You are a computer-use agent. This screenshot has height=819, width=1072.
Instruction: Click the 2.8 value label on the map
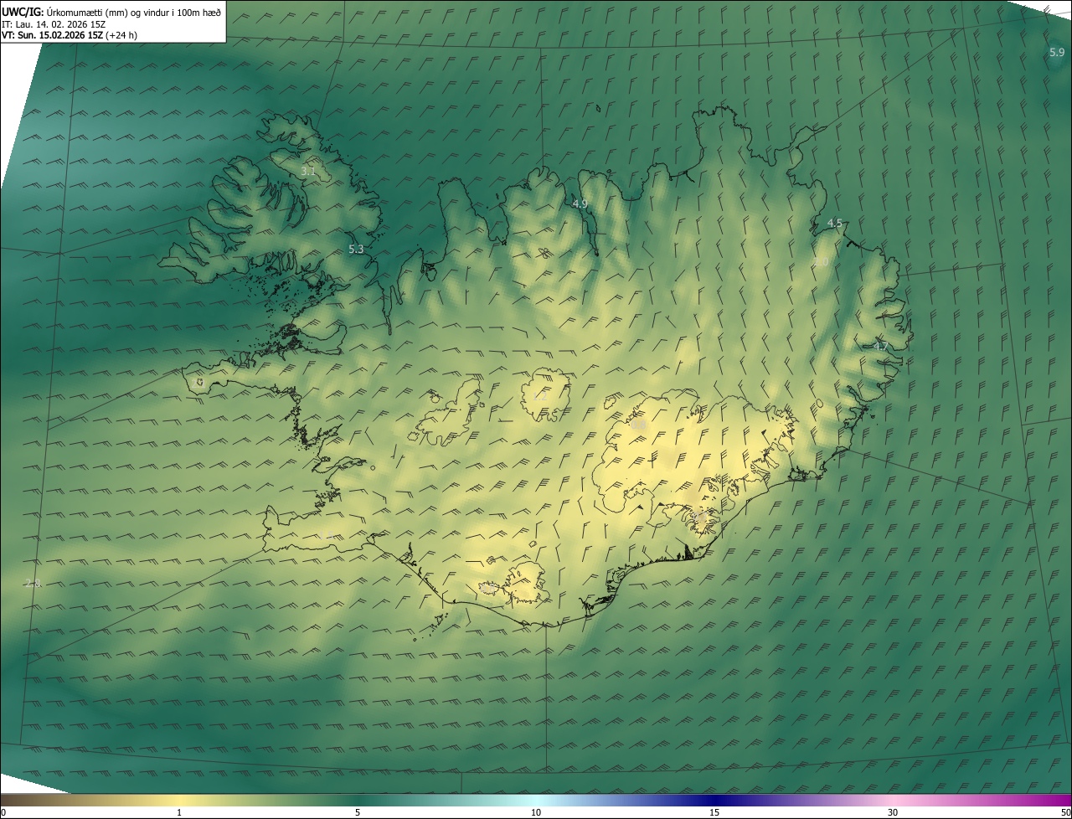tap(33, 583)
